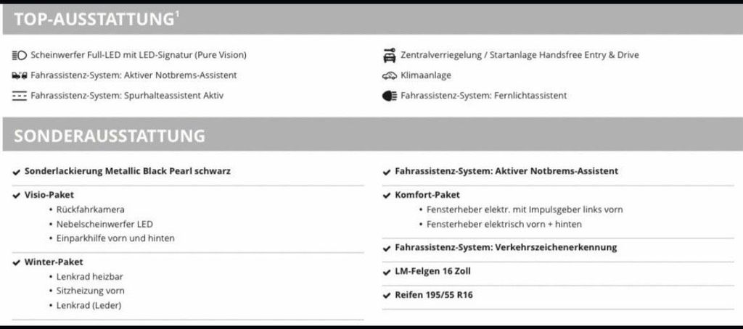
Task: Click the Komfort-Paket checkmark
Action: pos(386,196)
